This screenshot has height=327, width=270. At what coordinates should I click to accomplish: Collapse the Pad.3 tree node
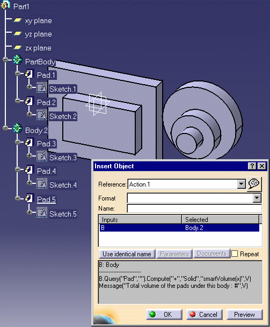pyautogui.click(x=18, y=142)
